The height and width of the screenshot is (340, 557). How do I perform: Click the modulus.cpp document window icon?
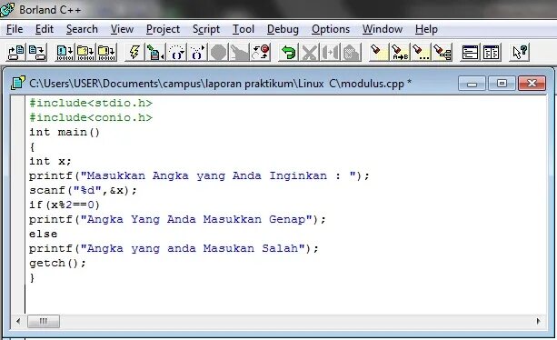[x=18, y=83]
